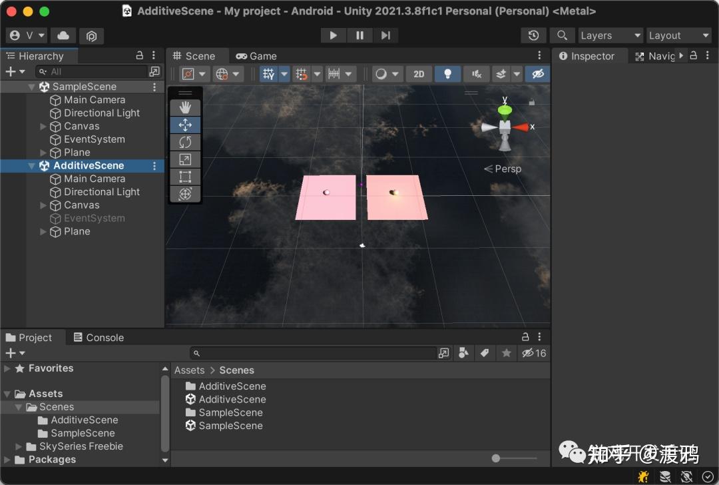
Task: Toggle 2D mode in the Scene view
Action: (x=419, y=74)
